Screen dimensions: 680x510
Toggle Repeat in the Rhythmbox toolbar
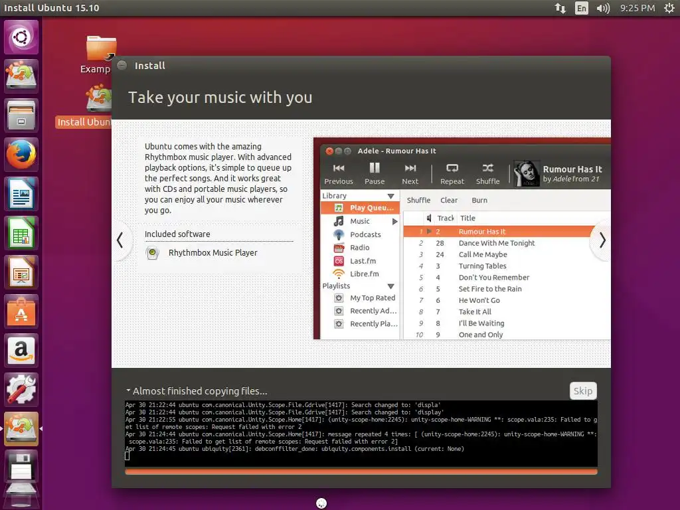pyautogui.click(x=452, y=173)
